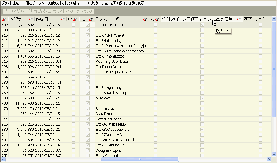Click filter icon on leftmost cut-off column

(4, 19)
